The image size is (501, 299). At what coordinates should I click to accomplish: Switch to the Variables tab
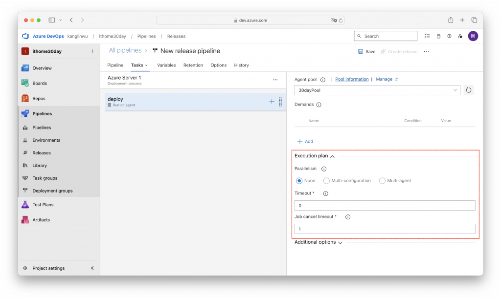[166, 65]
